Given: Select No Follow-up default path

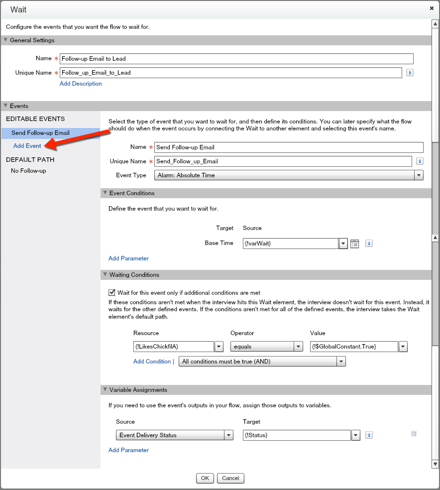Looking at the screenshot, I should tap(28, 171).
